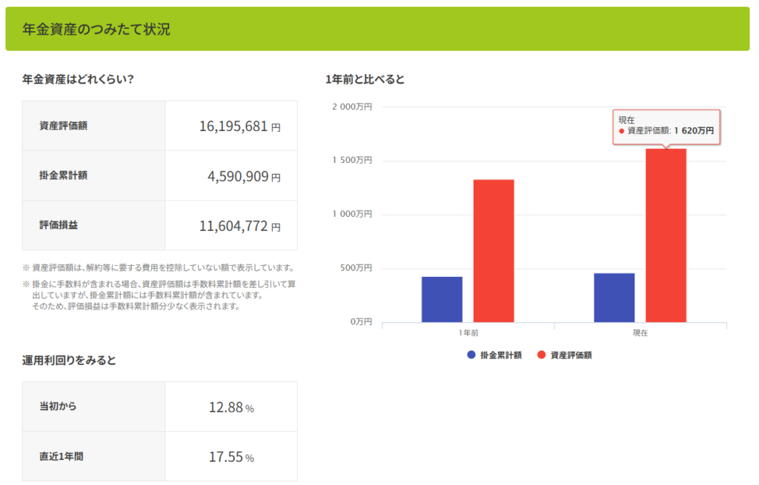759x485 pixels.
Task: Select the 16,195,681 円 amount value
Action: coord(239,127)
